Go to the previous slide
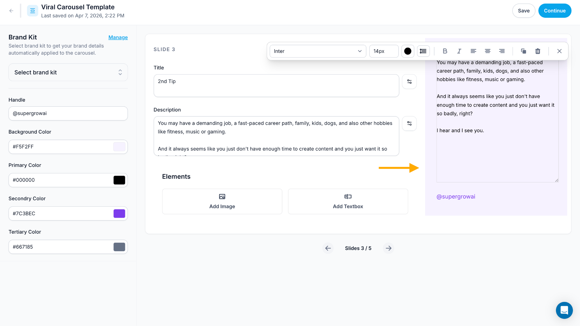 (328, 248)
